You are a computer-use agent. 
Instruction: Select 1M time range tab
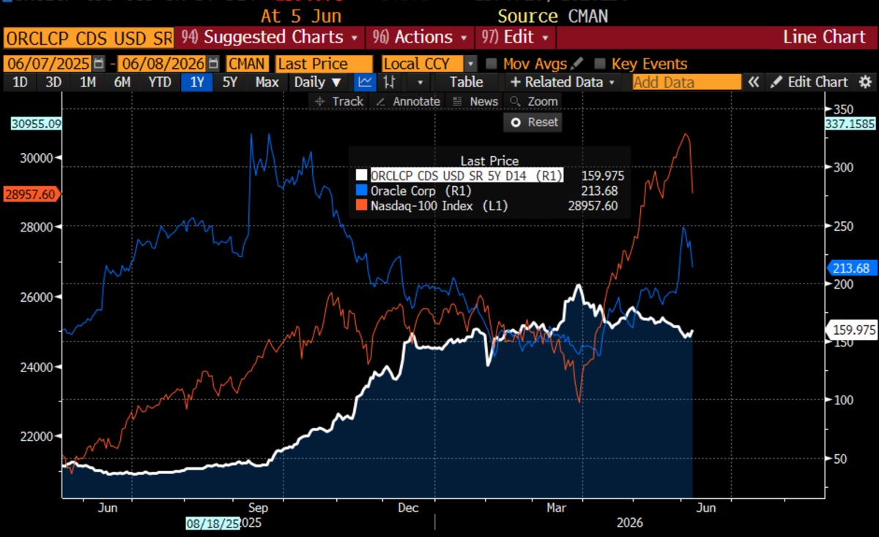87,82
